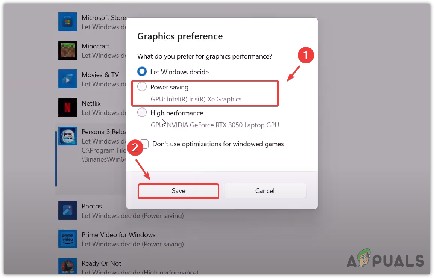Click the Movies & TV app icon
The image size is (434, 278).
tap(68, 79)
